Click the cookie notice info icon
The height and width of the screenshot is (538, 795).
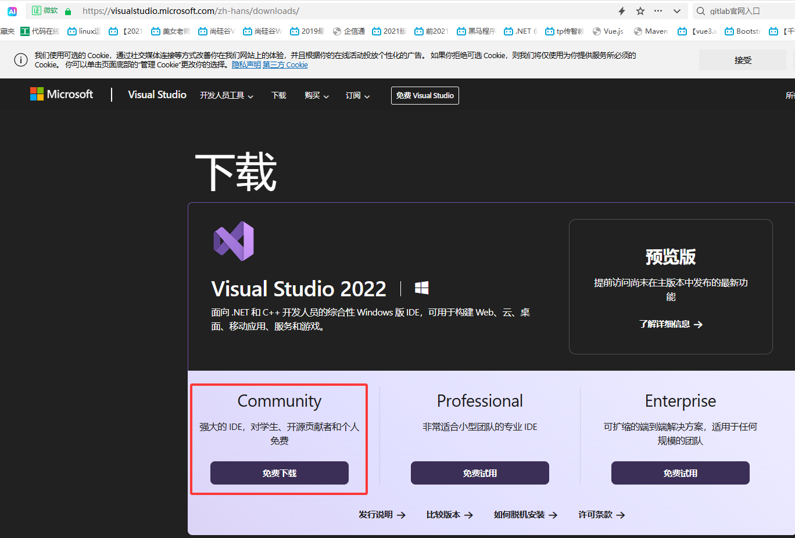tap(21, 60)
